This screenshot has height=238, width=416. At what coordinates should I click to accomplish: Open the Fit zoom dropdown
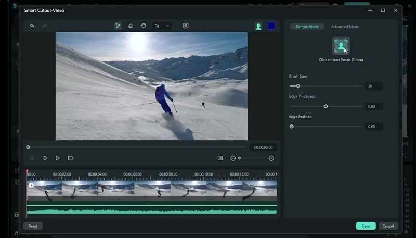(x=161, y=26)
